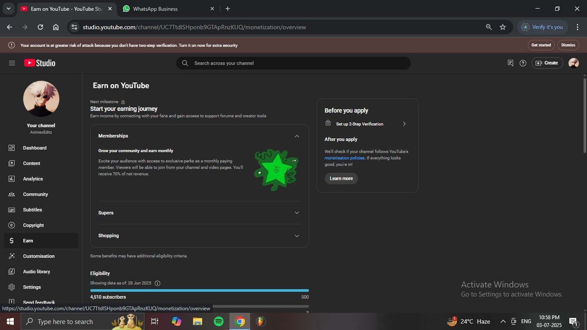Select Community in the sidebar
This screenshot has width=587, height=330.
click(x=41, y=194)
